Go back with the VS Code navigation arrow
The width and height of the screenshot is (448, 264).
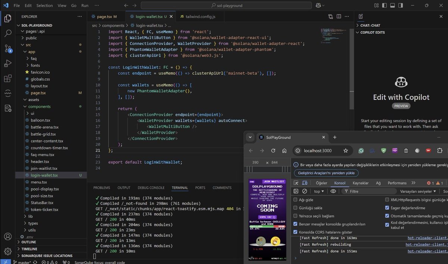(126, 6)
